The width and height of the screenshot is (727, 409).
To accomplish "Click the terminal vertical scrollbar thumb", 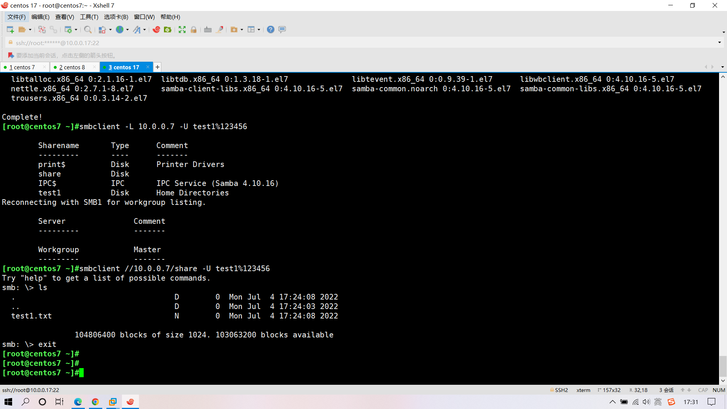I will click(x=723, y=365).
